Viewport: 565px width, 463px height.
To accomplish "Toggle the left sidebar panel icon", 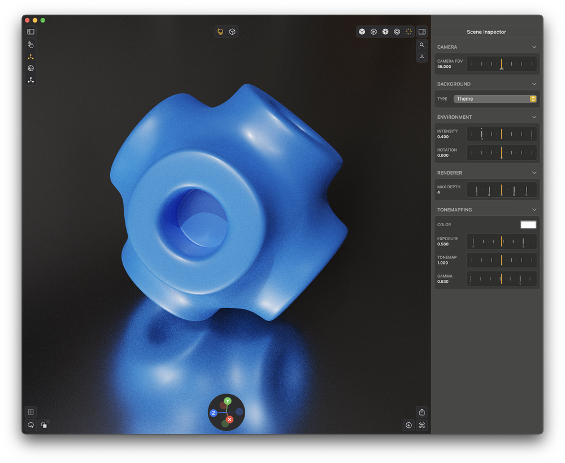I will 31,32.
